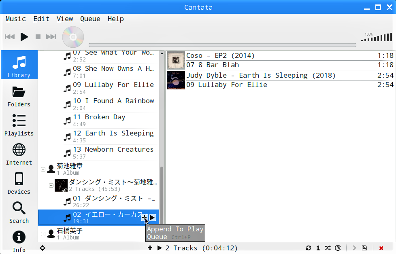Close the Cantata window
Viewport: 396px width, 254px height.
coord(390,7)
